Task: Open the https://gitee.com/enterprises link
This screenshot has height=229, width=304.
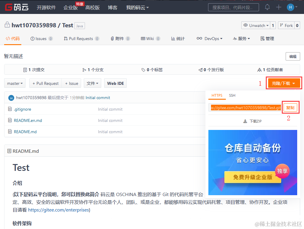Action: (x=58, y=210)
